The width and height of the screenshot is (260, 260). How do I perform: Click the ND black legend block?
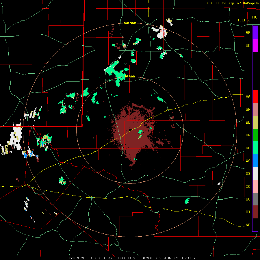[255, 225]
